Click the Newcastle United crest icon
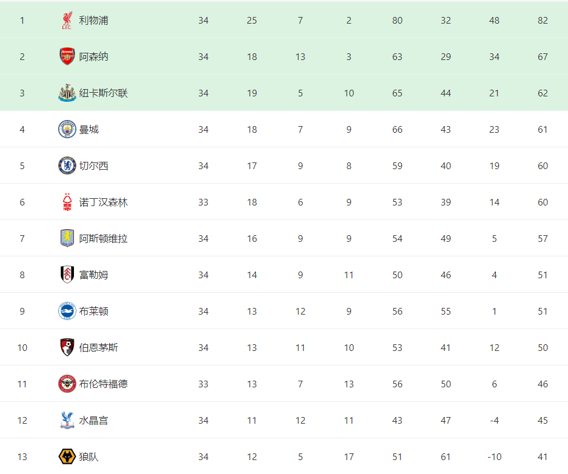The image size is (568, 474). click(67, 93)
